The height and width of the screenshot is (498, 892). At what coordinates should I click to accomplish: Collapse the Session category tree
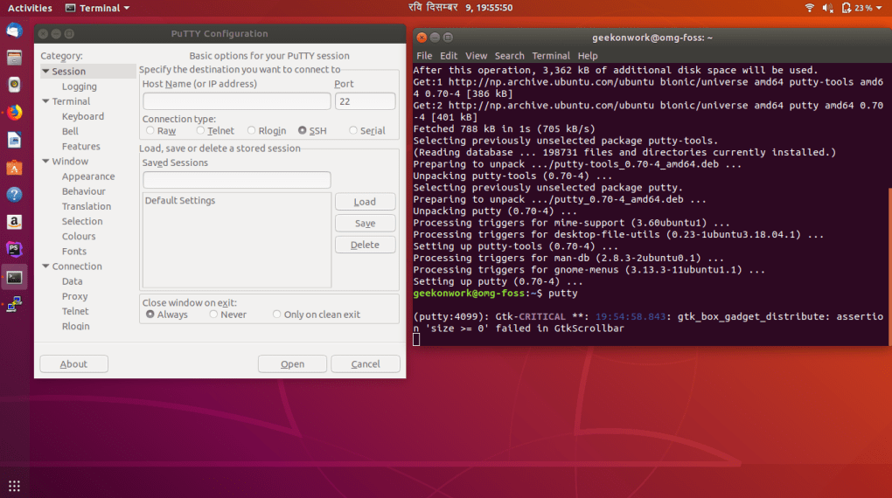tap(45, 71)
